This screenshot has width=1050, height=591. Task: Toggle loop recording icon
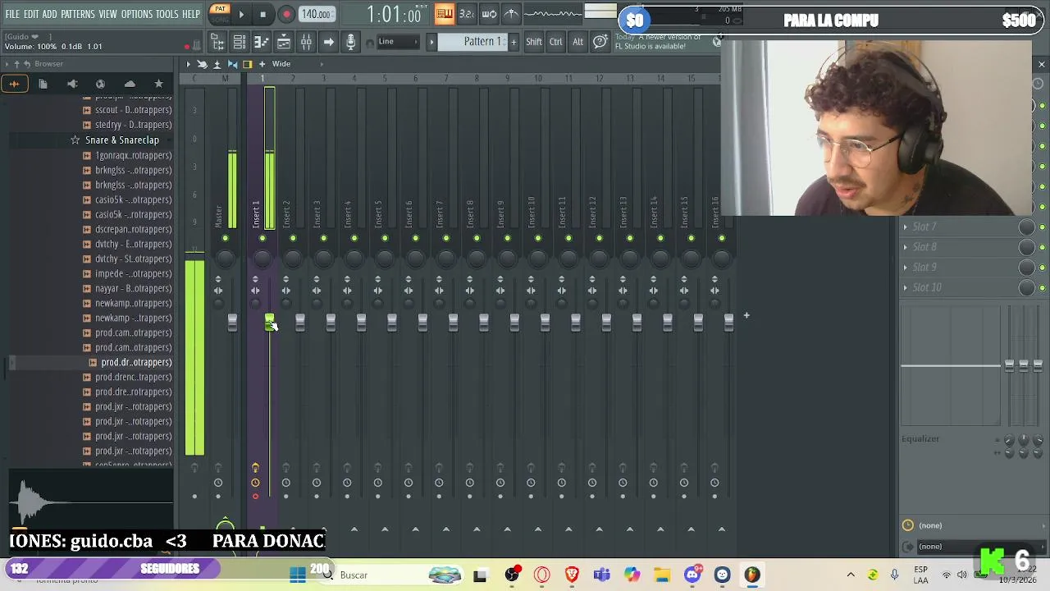coord(489,13)
